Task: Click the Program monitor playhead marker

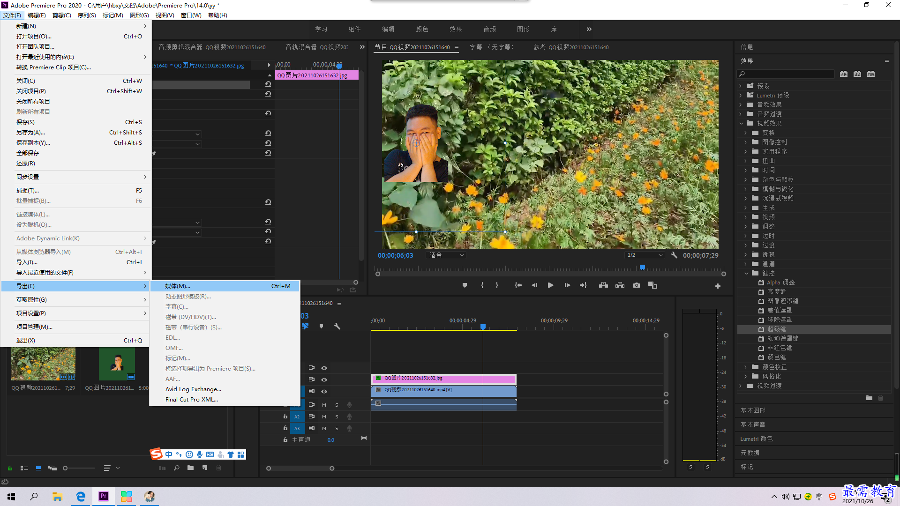Action: point(642,268)
